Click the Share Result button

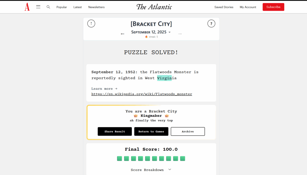coord(115,131)
